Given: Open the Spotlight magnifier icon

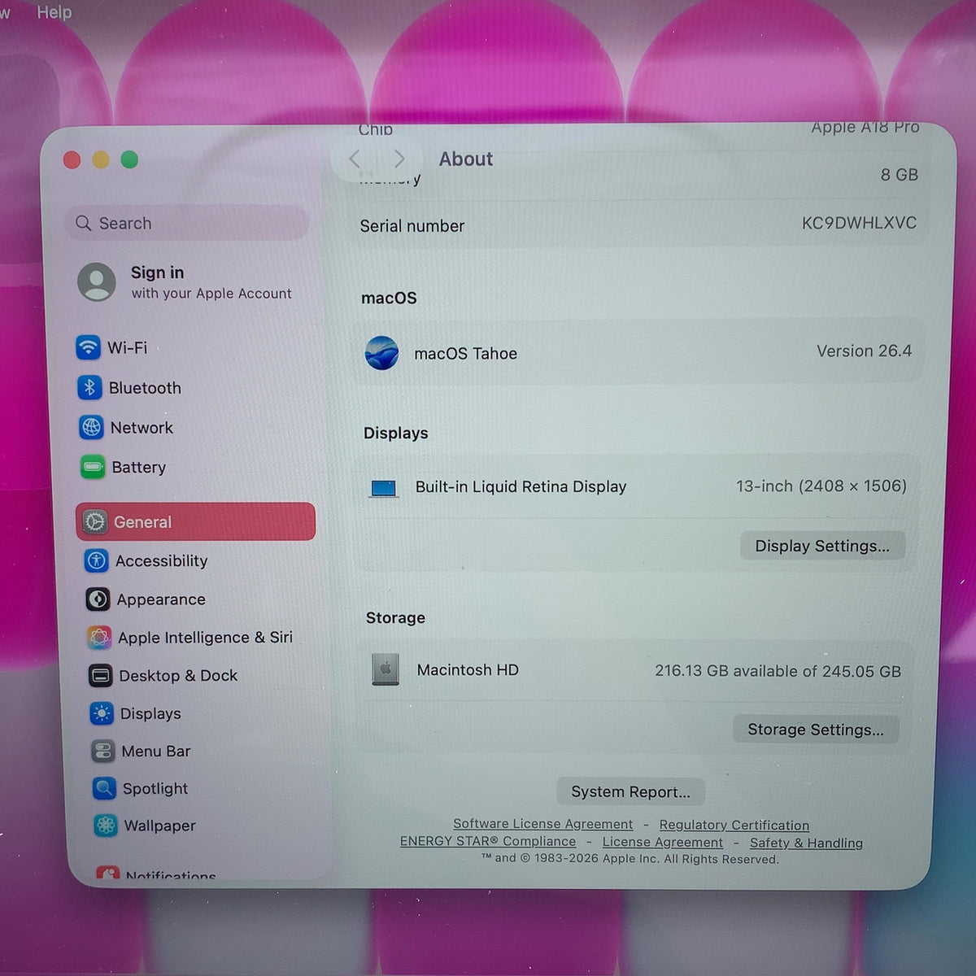Looking at the screenshot, I should click(104, 788).
